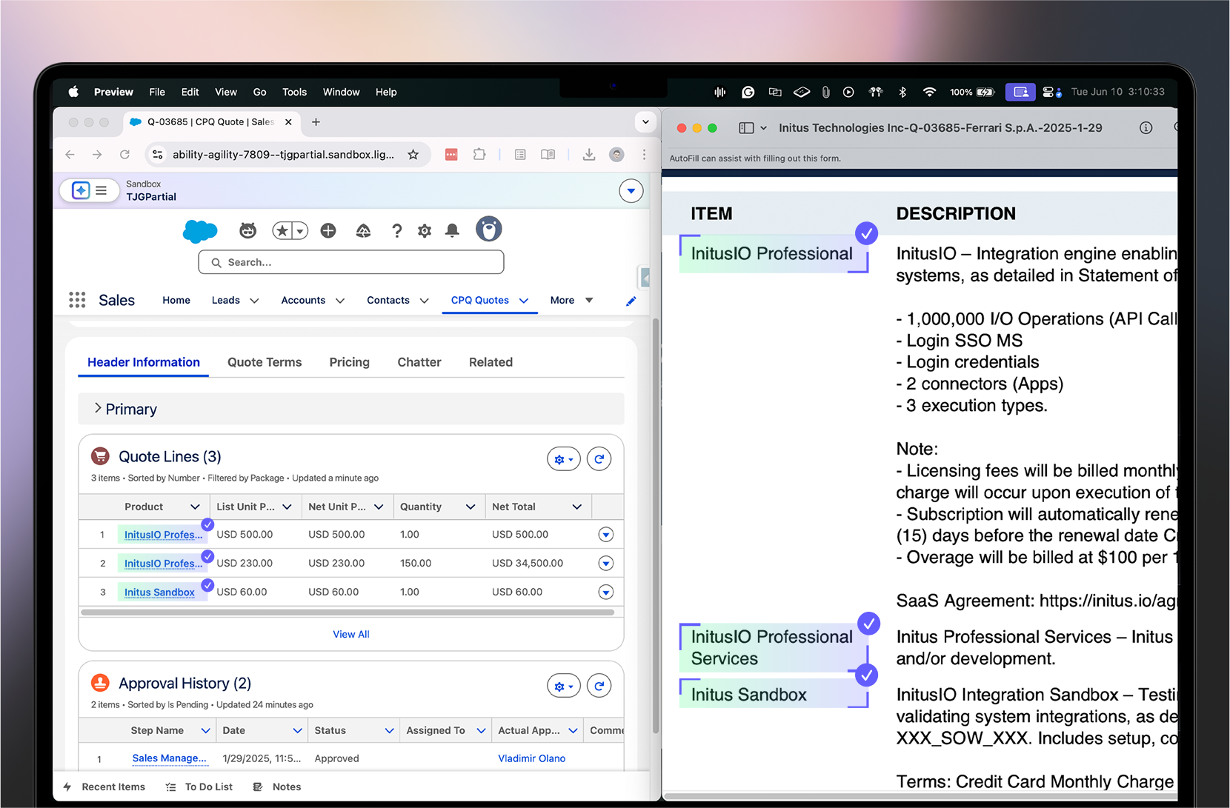
Task: Click the Quote Lines horizontal scrollbar
Action: tap(348, 612)
